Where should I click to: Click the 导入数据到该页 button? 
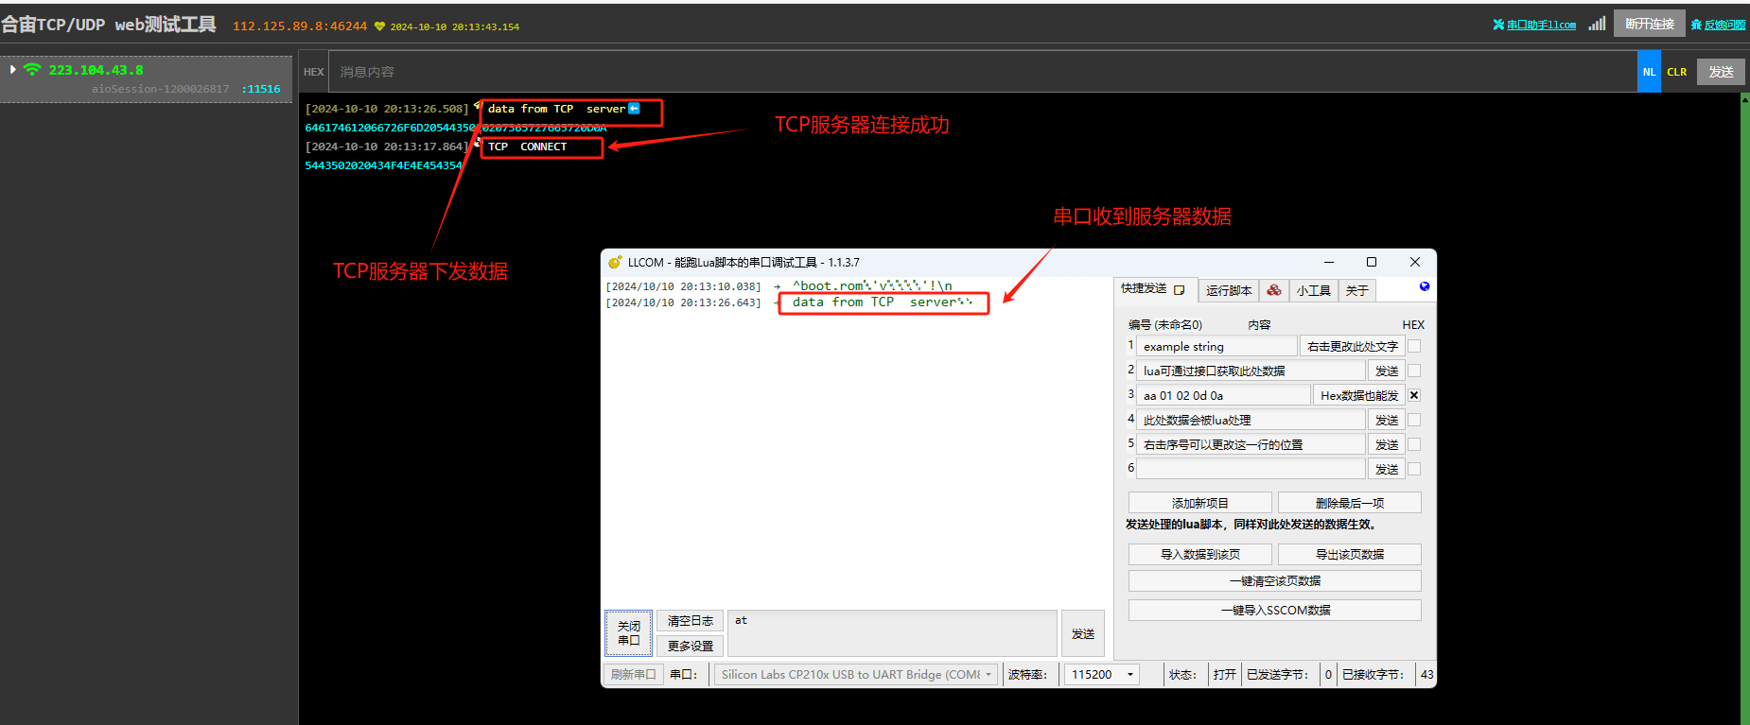(x=1200, y=554)
